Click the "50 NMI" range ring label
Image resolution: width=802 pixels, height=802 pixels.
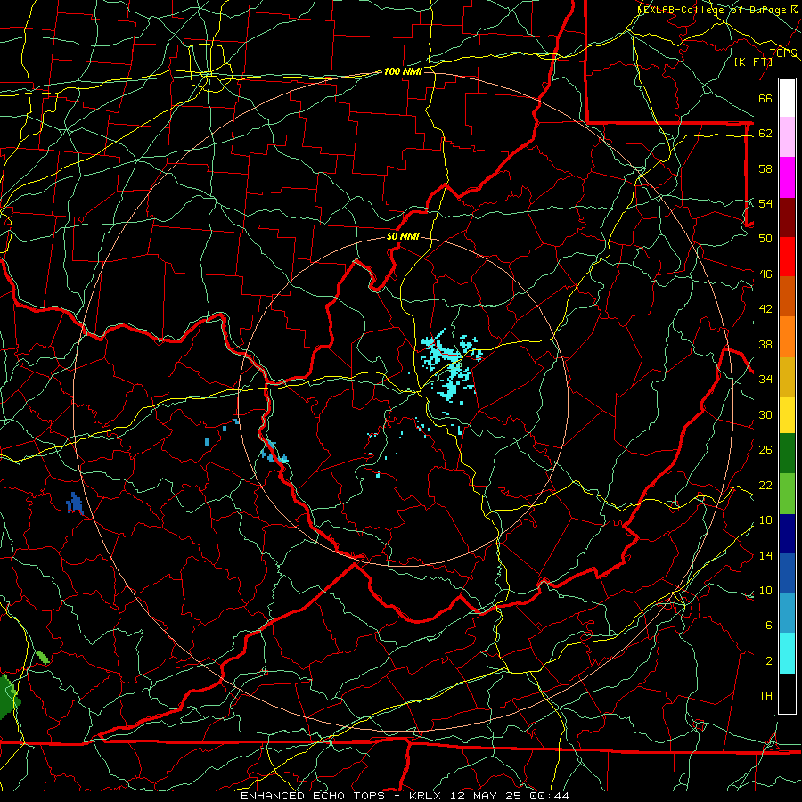pos(403,236)
